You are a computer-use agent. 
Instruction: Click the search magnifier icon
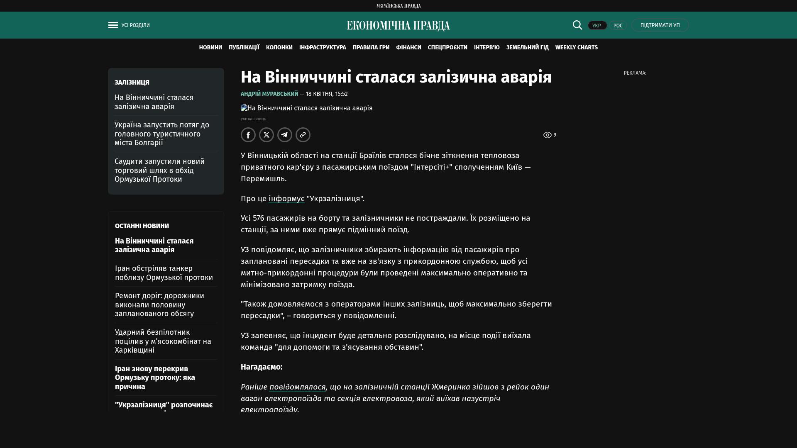click(x=577, y=25)
